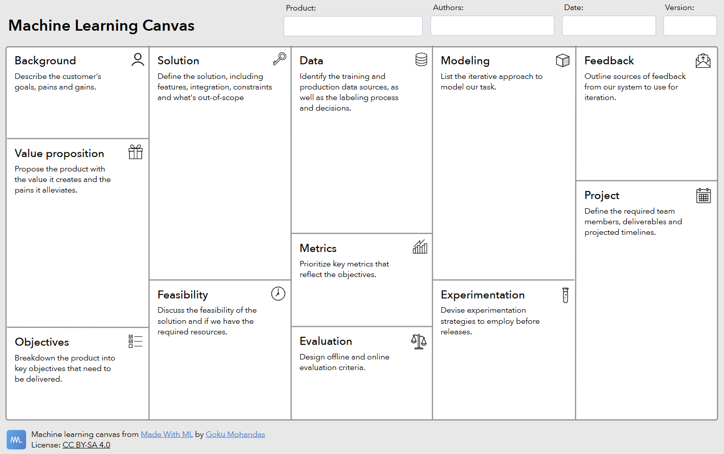Click the magnifier icon in Solution section
This screenshot has height=454, width=724.
tap(279, 59)
